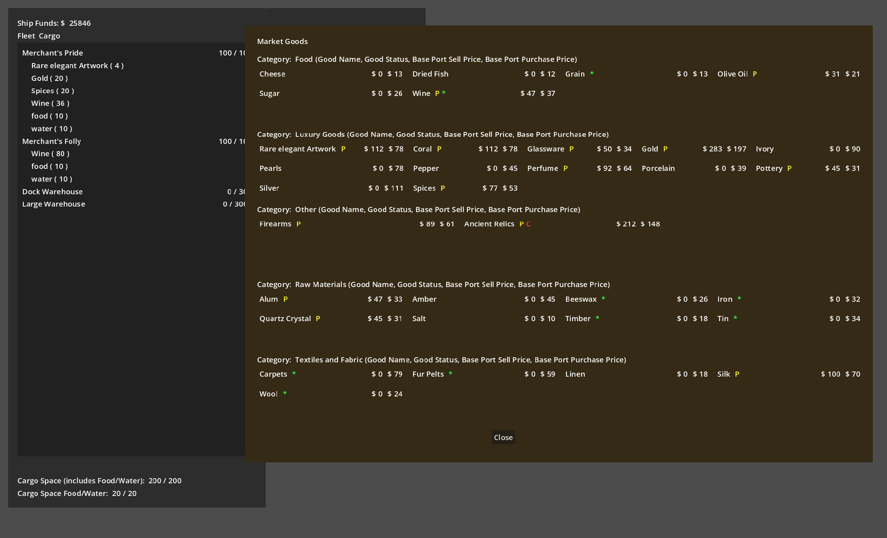Viewport: 887px width, 538px height.
Task: Click Amber market good
Action: click(424, 299)
